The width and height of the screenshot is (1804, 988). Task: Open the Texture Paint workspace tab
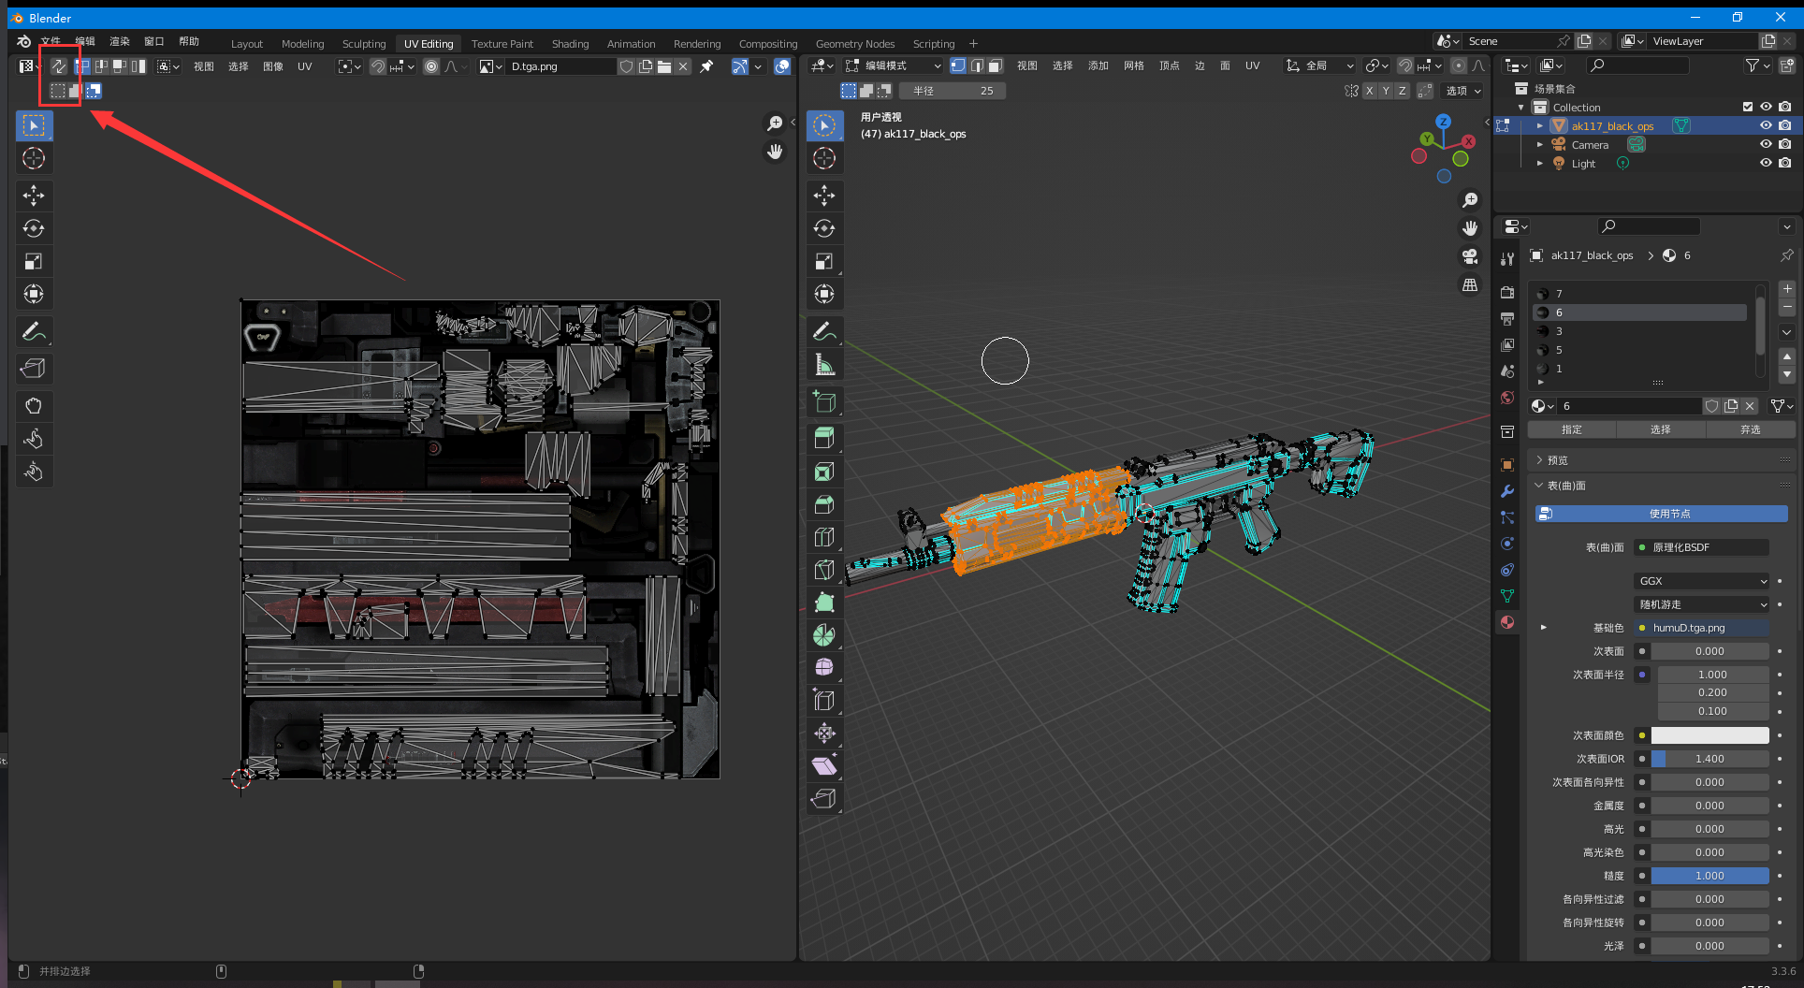tap(502, 44)
